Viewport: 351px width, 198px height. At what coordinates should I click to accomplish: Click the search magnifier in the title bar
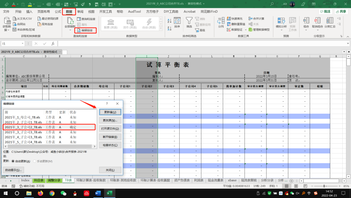click(x=272, y=4)
